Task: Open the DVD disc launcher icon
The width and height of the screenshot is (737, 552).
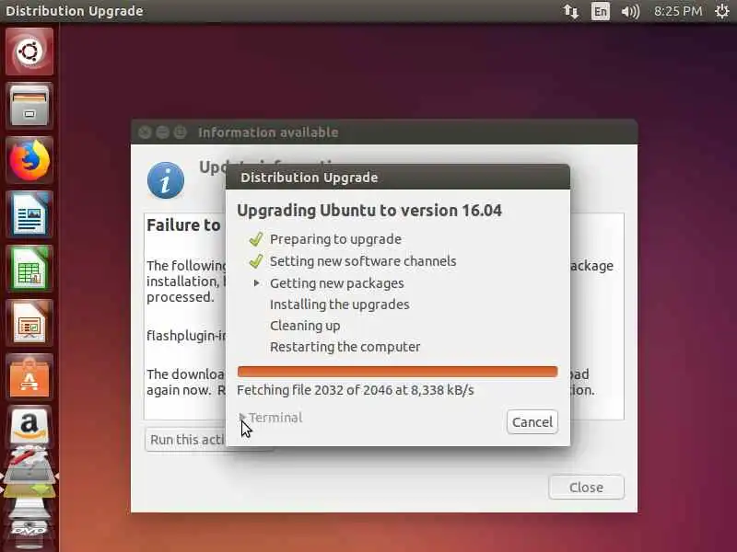Action: pyautogui.click(x=29, y=529)
